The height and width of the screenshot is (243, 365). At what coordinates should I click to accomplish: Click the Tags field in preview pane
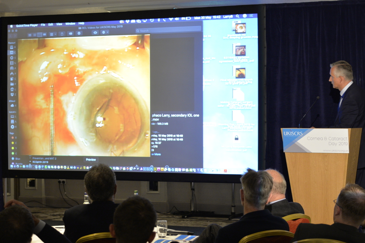pos(156,132)
